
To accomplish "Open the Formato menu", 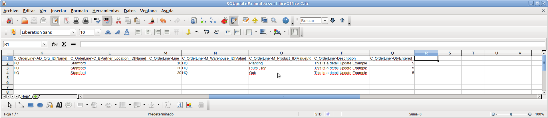I will (x=79, y=11).
